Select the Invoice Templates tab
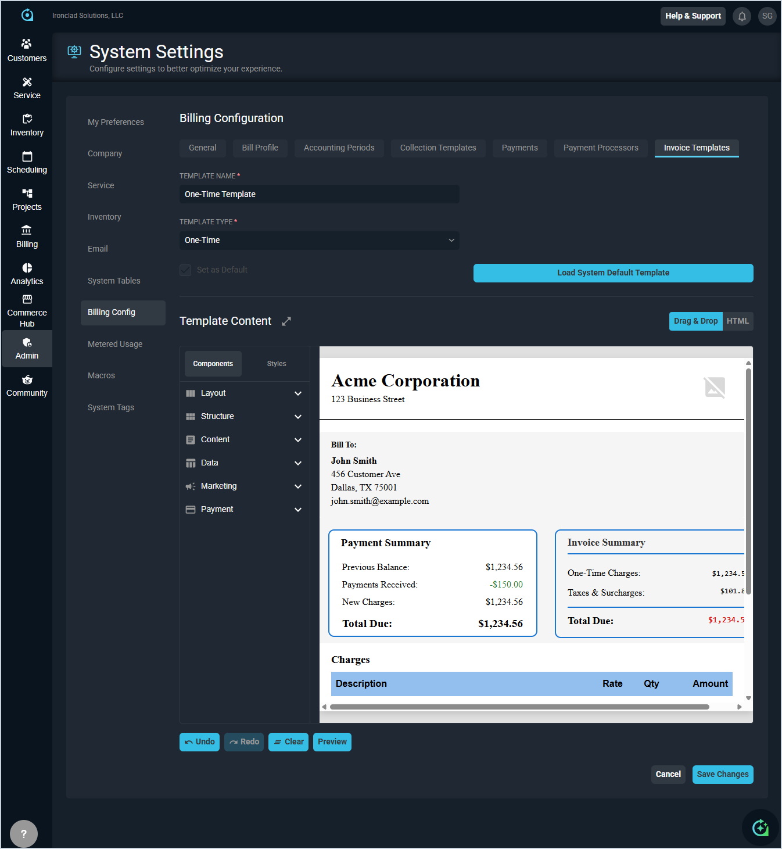The width and height of the screenshot is (782, 849). coord(697,148)
